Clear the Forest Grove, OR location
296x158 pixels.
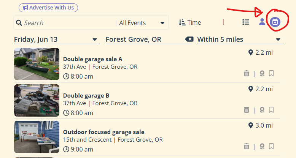point(189,39)
